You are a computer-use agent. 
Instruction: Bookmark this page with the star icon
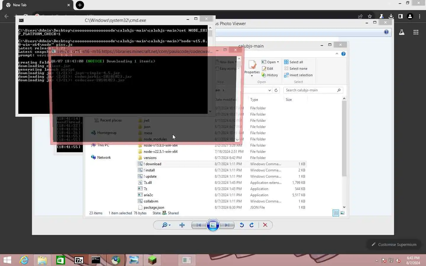tap(370, 16)
